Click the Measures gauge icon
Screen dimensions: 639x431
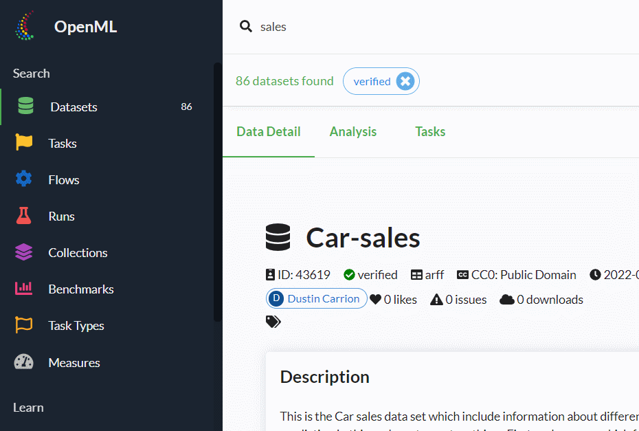pos(24,362)
